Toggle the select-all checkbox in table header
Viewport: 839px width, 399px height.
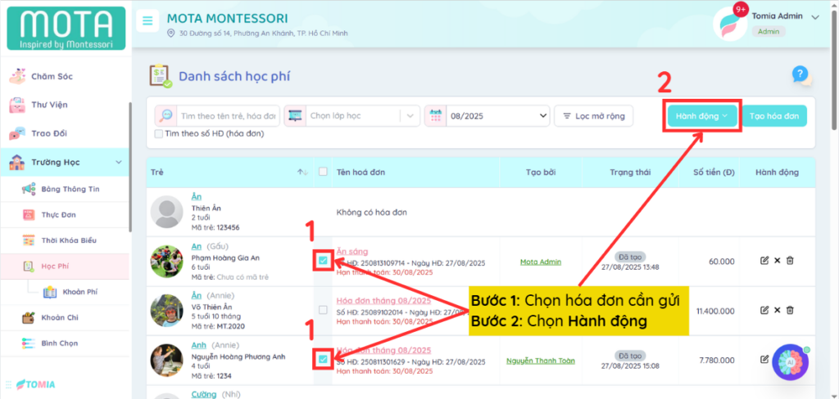coord(323,172)
